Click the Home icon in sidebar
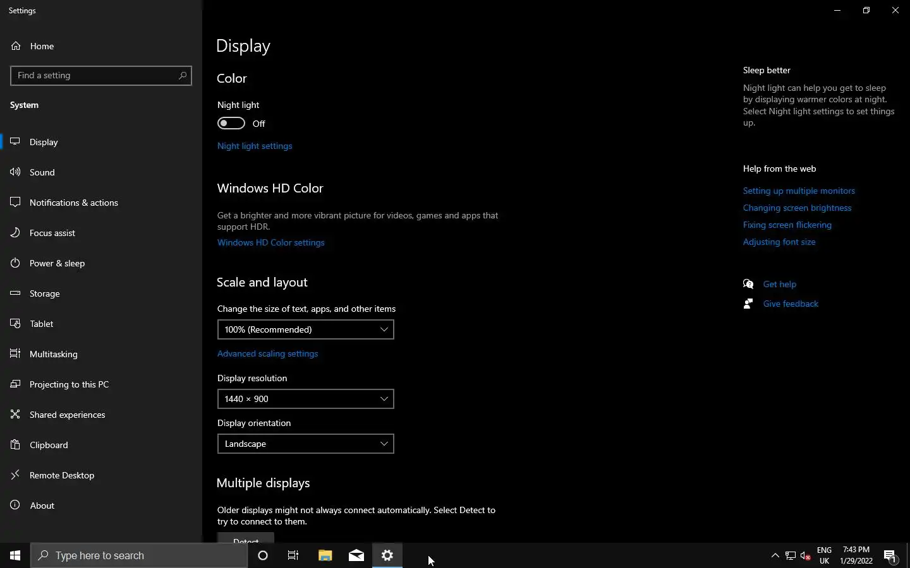 (x=16, y=46)
